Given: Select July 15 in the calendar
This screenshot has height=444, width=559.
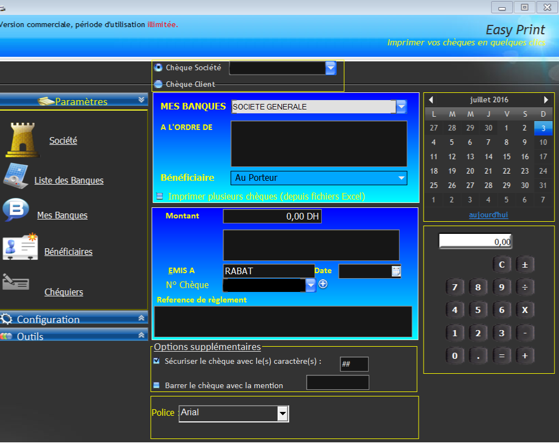Looking at the screenshot, I should pos(506,156).
